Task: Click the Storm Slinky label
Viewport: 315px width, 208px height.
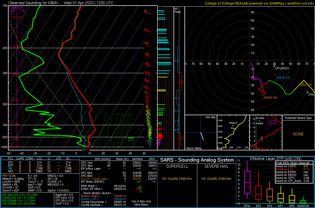Action: point(194,148)
